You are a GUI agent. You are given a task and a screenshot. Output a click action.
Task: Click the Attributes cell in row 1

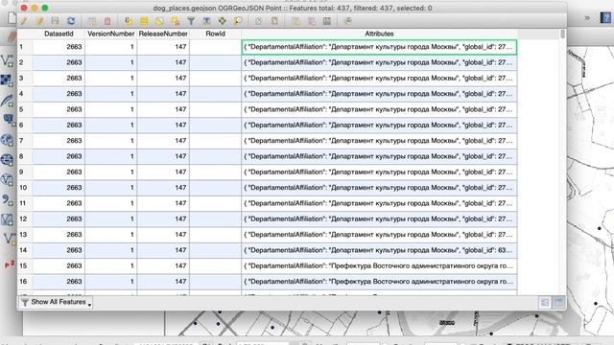[x=380, y=47]
